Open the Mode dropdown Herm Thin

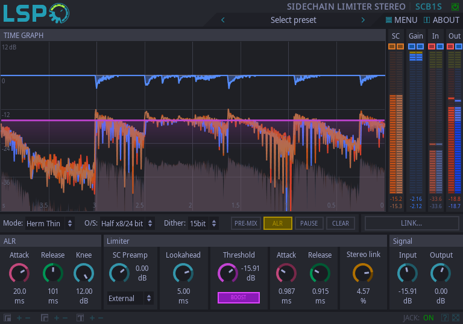pyautogui.click(x=49, y=223)
